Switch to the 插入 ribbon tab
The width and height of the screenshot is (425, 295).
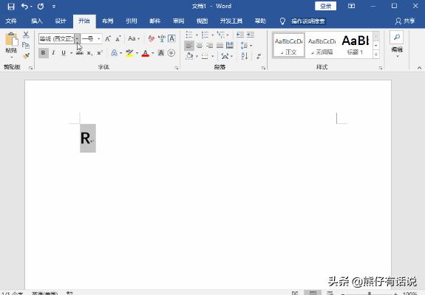click(x=37, y=21)
